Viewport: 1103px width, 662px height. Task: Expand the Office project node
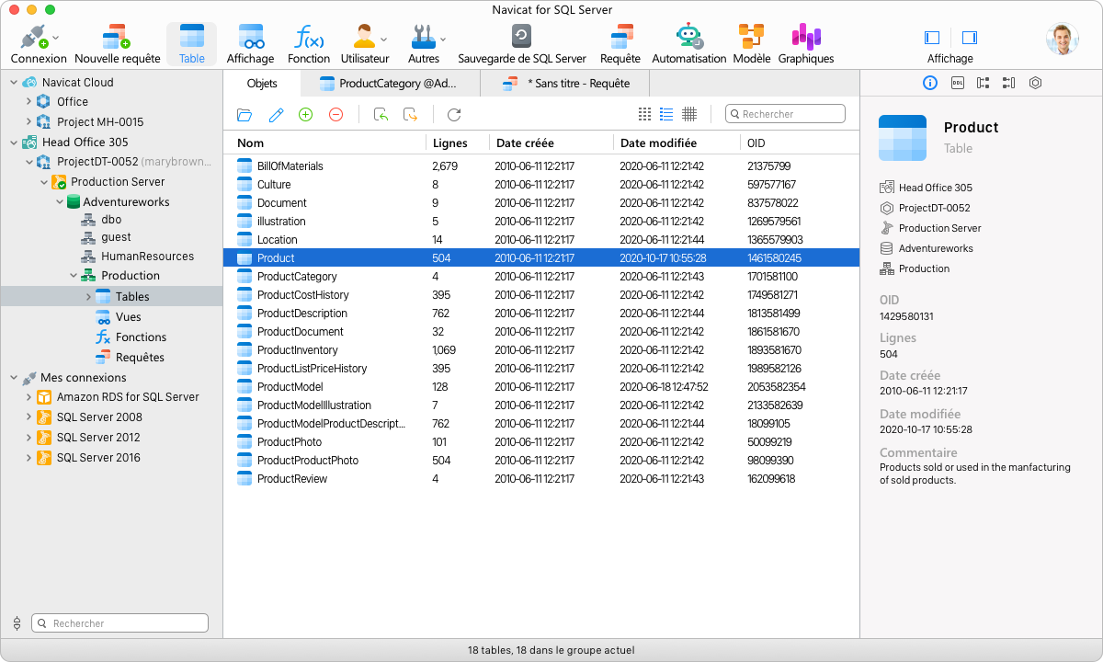point(28,102)
